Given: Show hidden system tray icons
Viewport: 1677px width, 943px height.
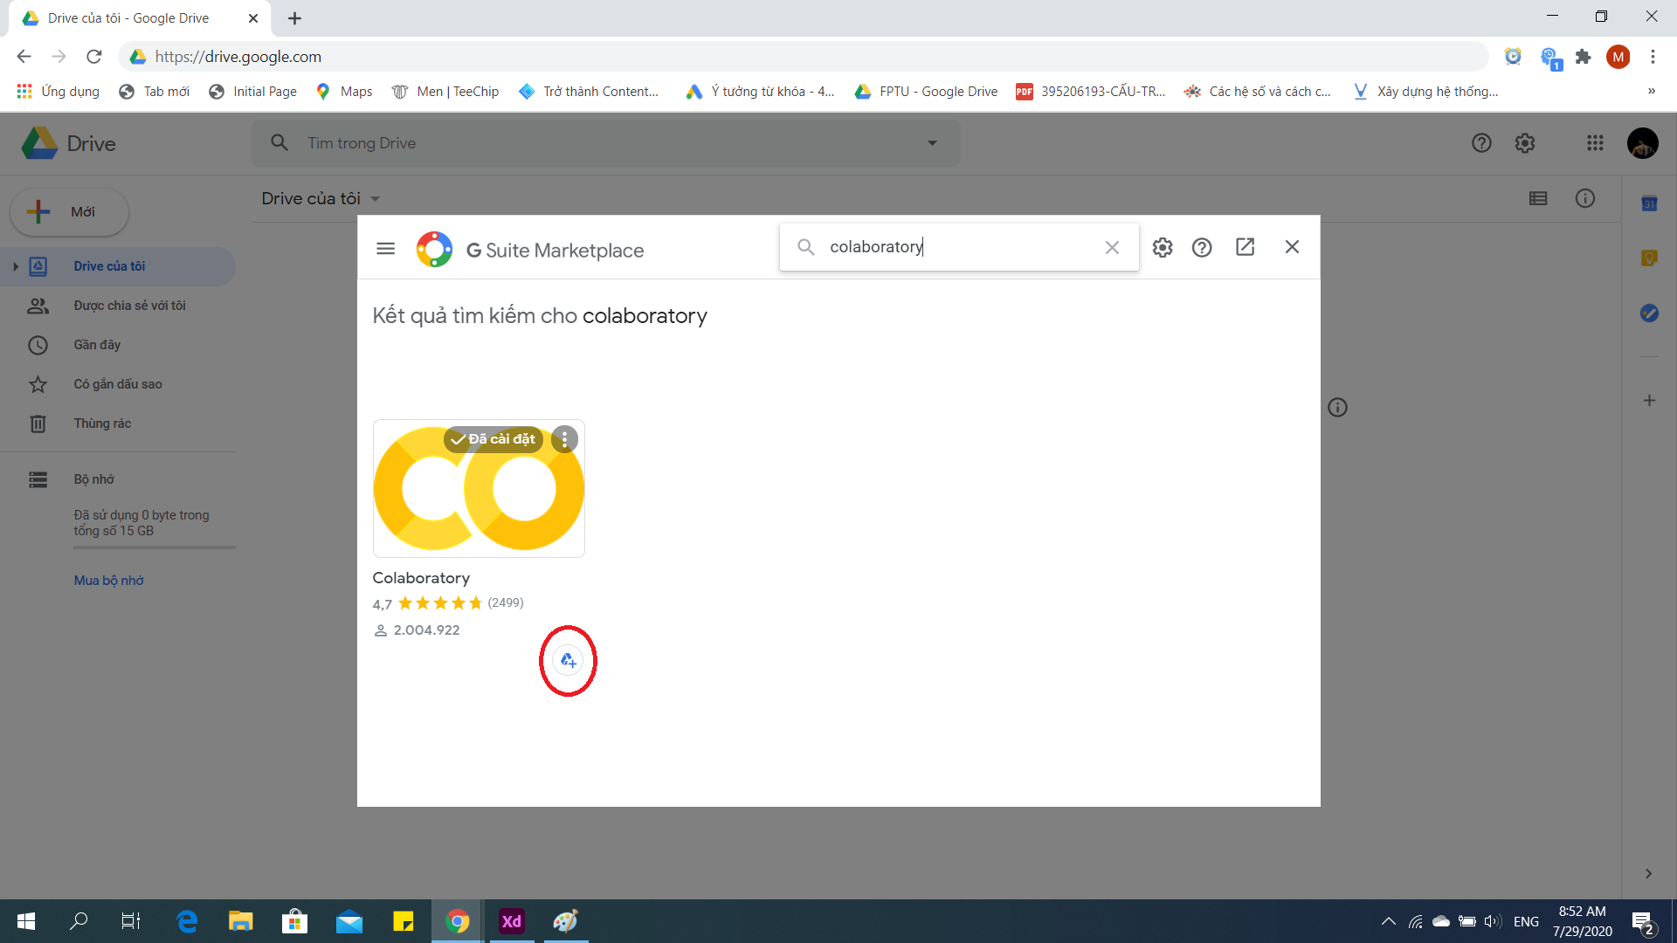Looking at the screenshot, I should (x=1388, y=921).
